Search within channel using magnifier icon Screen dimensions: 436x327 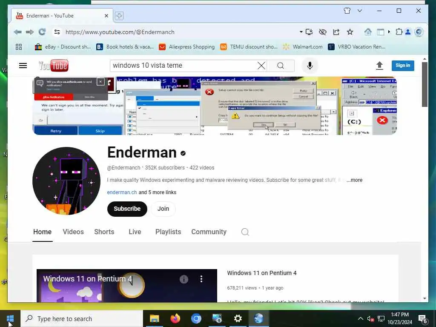coord(245,232)
